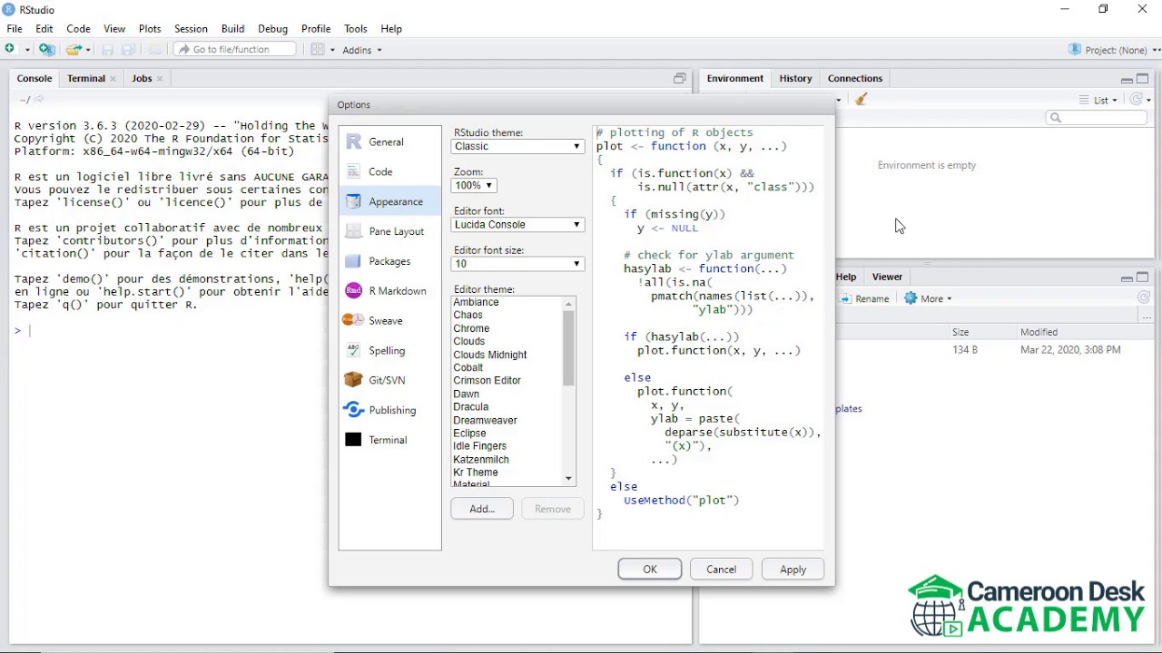Click the Go to file/function field

[x=235, y=49]
